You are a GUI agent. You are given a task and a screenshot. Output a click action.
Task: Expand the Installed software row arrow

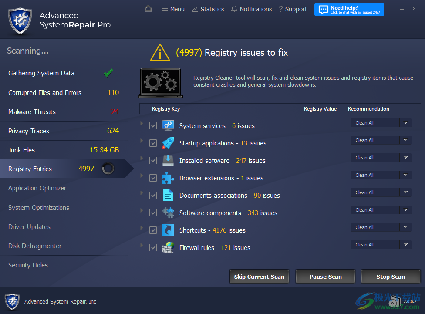coord(142,158)
